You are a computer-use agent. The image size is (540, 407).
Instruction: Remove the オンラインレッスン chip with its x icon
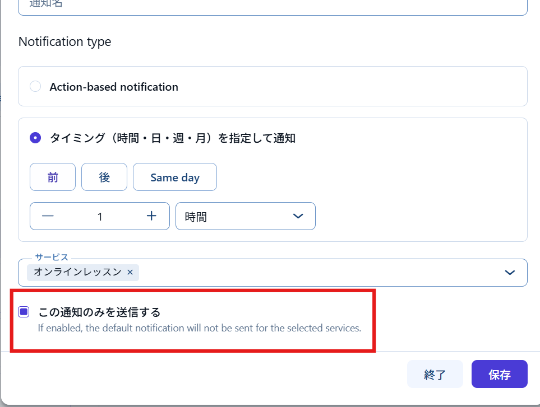[x=130, y=272]
